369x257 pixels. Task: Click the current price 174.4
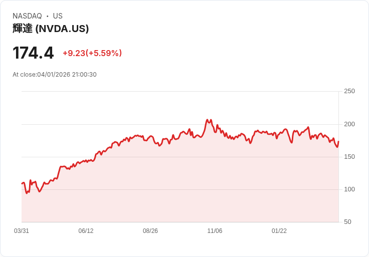(33, 53)
